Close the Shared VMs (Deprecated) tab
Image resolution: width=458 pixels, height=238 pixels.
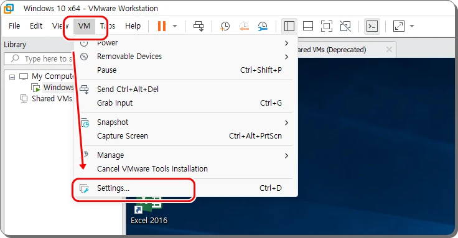coord(389,50)
